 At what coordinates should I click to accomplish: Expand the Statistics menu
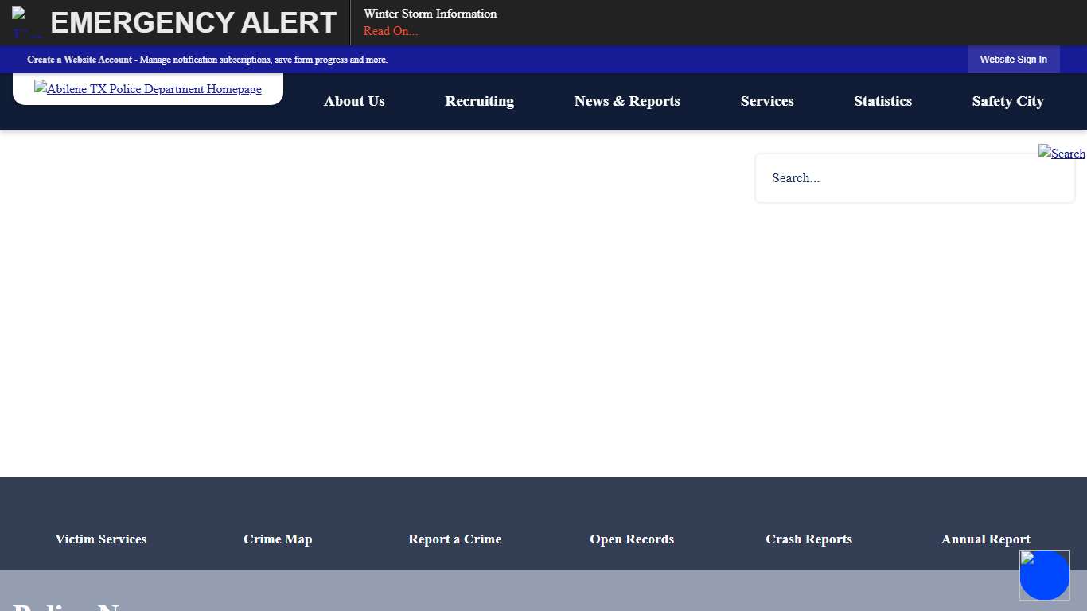coord(882,101)
